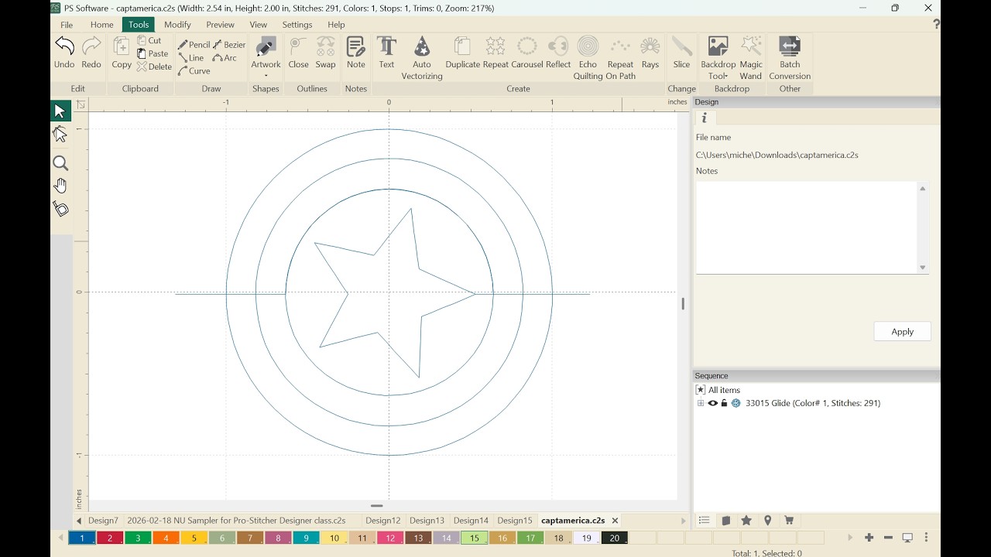991x557 pixels.
Task: Click the Apply button
Action: pos(902,331)
